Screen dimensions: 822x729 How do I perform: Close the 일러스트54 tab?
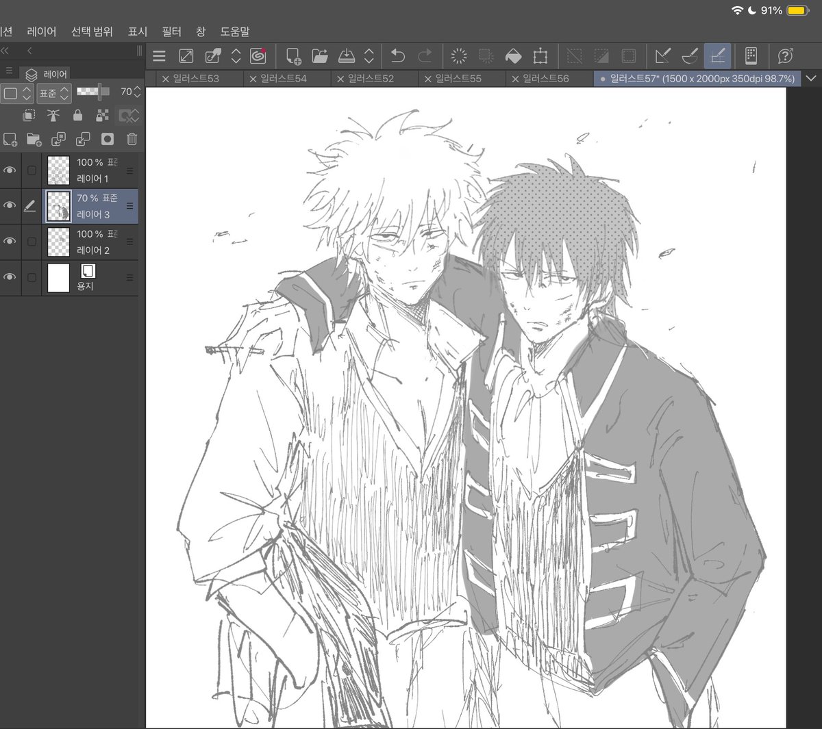tap(253, 79)
